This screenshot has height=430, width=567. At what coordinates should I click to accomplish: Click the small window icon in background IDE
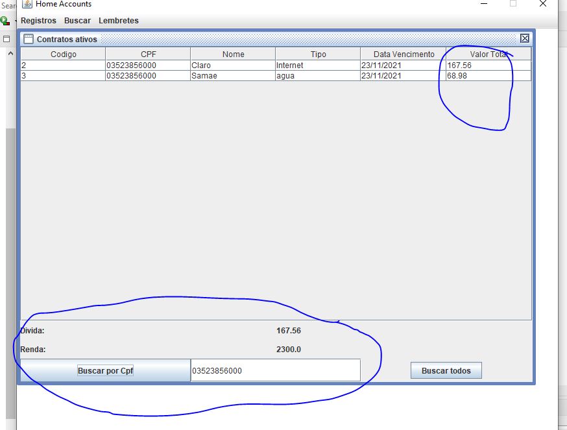[6, 39]
